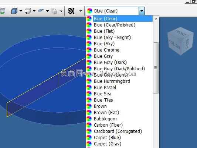The image size is (197, 148).
Task: Click the minimize window button
Action: click(x=188, y=1)
